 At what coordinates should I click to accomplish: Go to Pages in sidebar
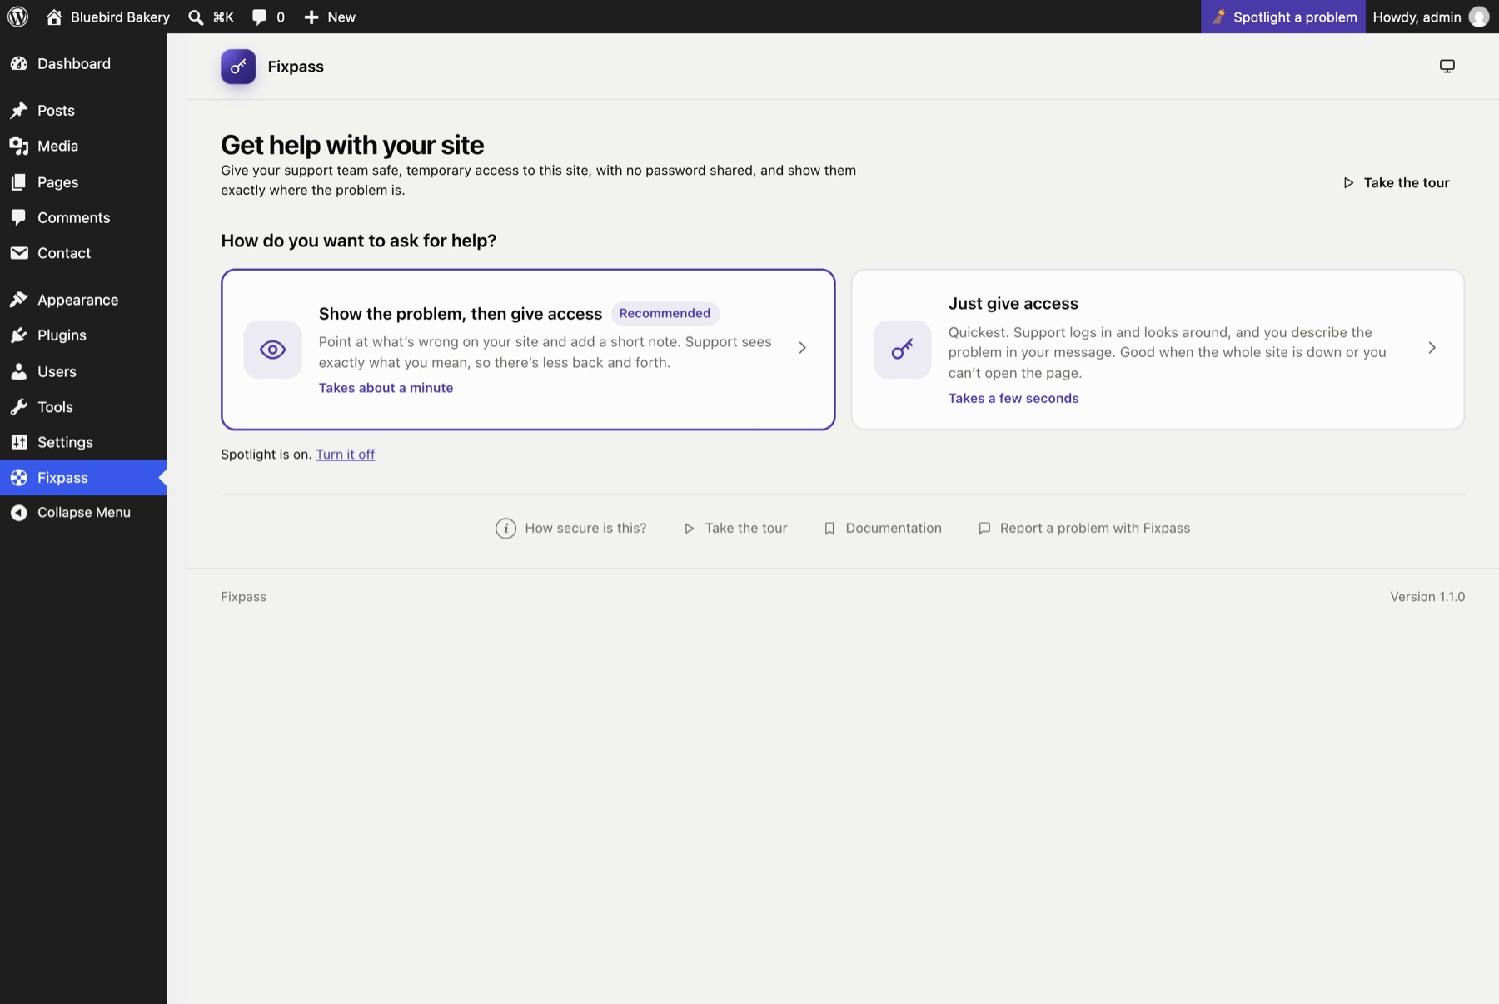click(83, 182)
